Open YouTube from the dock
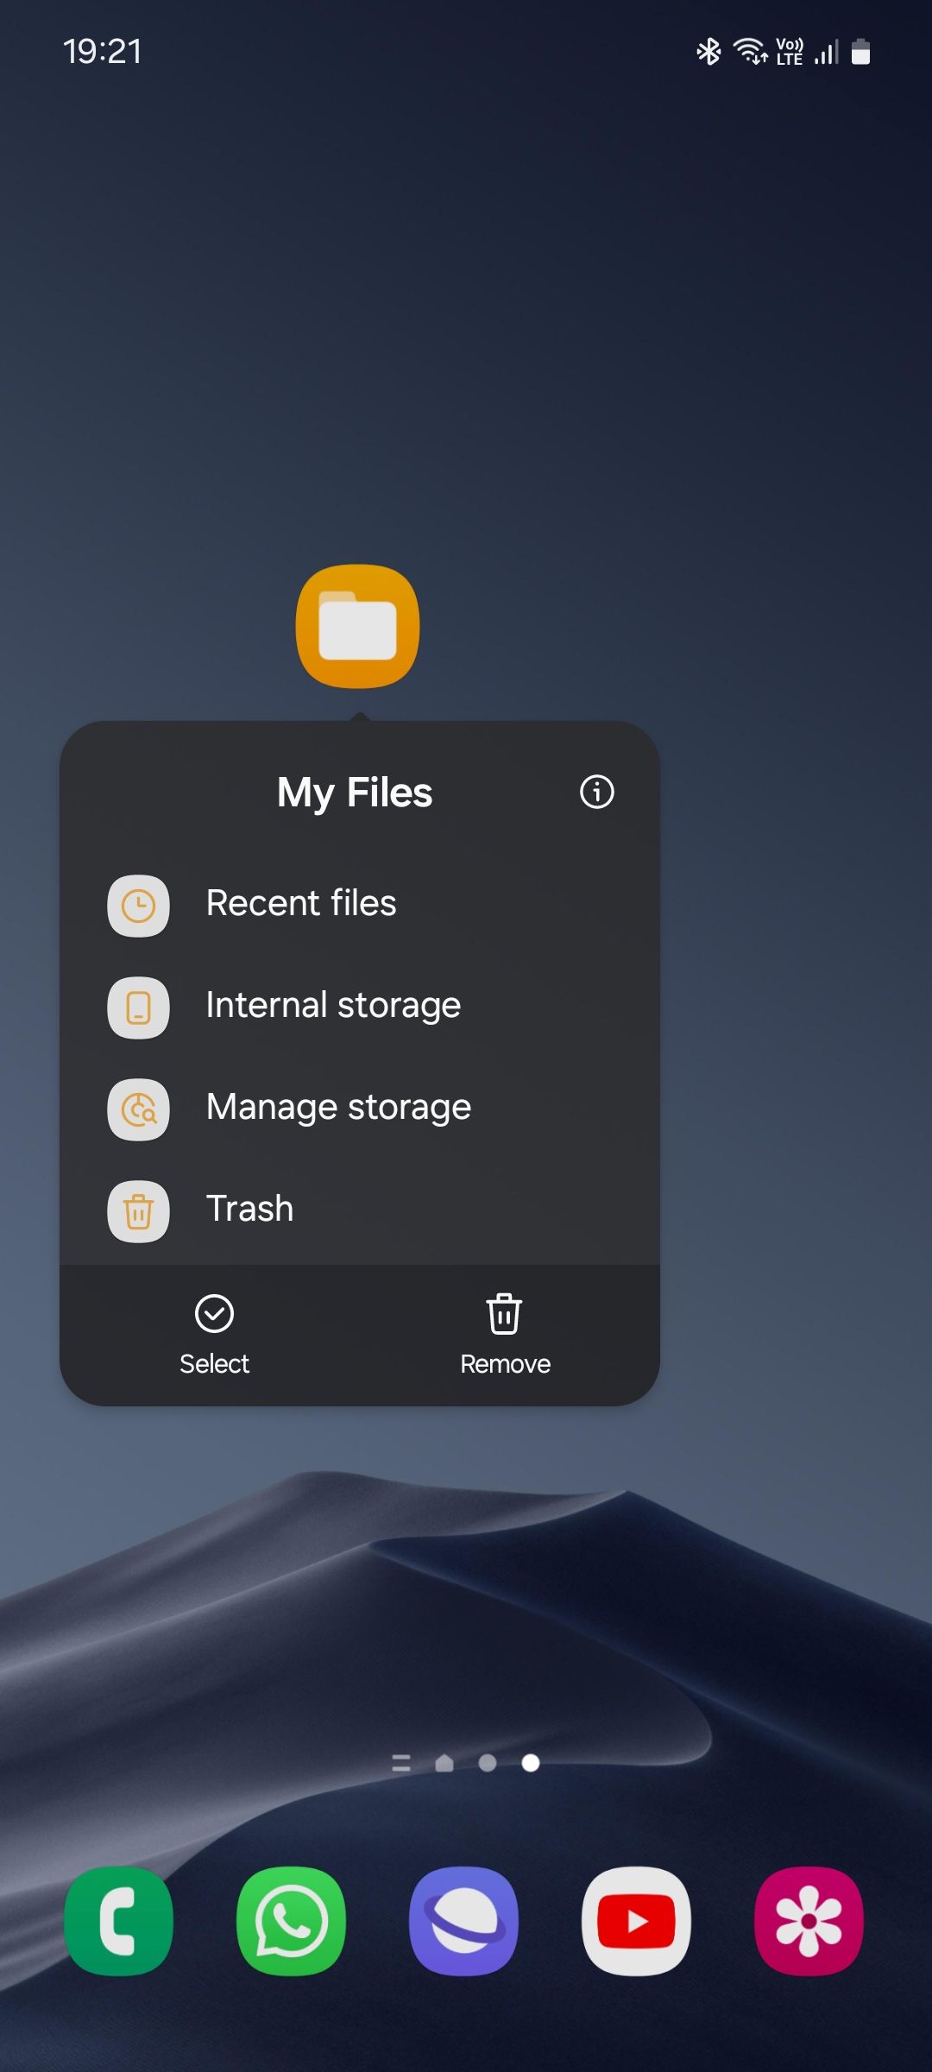The width and height of the screenshot is (932, 2072). [x=636, y=1921]
